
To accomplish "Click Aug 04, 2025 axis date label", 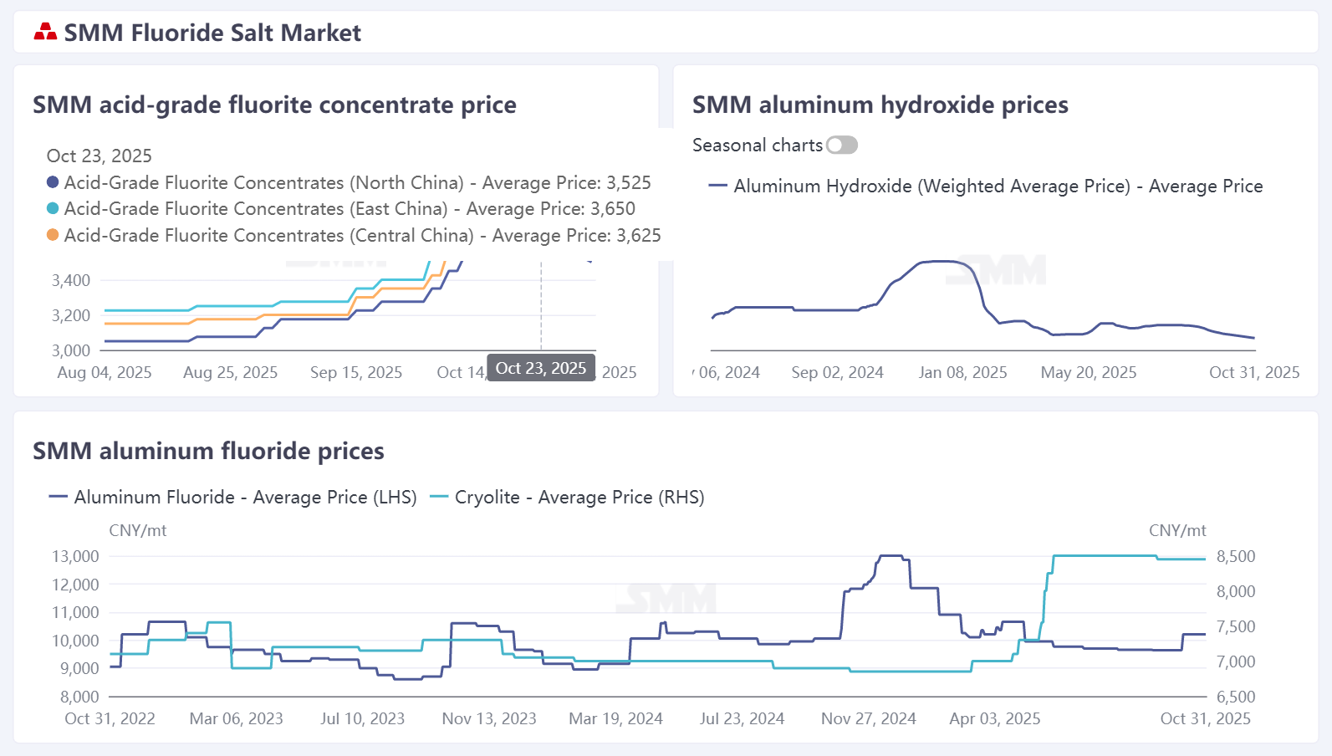I will pyautogui.click(x=105, y=373).
